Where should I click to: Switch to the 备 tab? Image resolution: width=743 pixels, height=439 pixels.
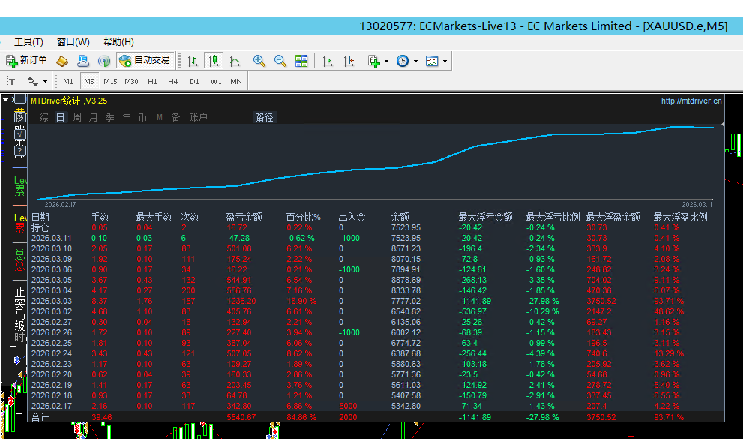pos(175,117)
